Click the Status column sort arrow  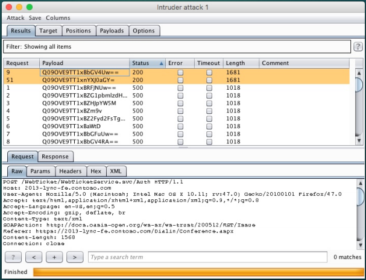(161, 63)
